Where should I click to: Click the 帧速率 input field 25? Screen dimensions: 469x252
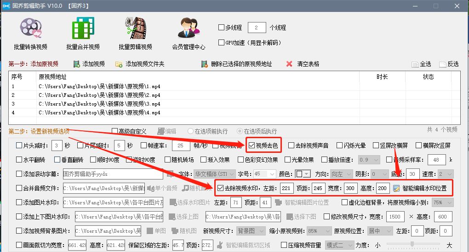click(x=181, y=146)
